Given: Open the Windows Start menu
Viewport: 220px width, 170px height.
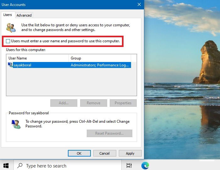Looking at the screenshot, I should pos(6,166).
